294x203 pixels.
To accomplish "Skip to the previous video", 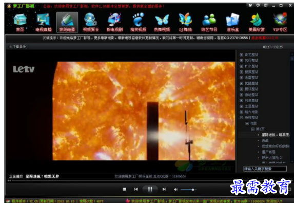I will coord(136,189).
